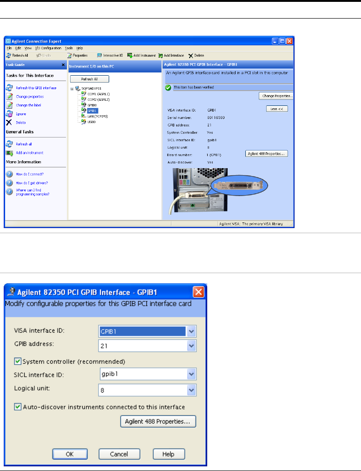Click the dialog Help button

point(169,454)
